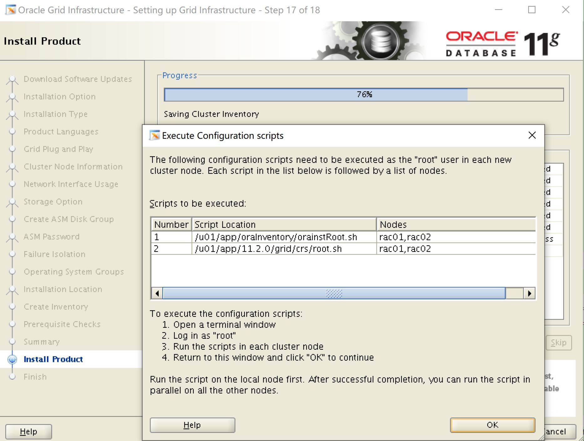
Task: Click the Operating System Groups step
Action: (x=74, y=272)
